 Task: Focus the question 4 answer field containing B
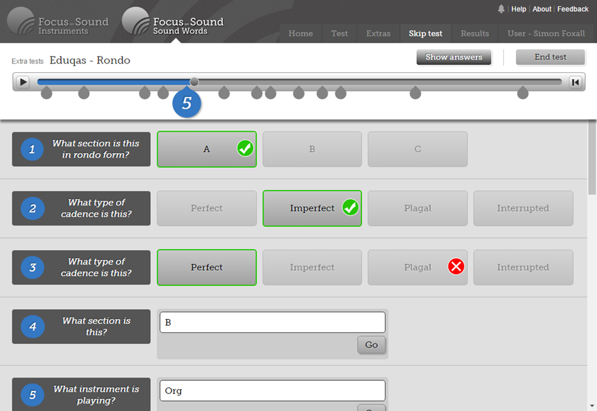pos(273,322)
